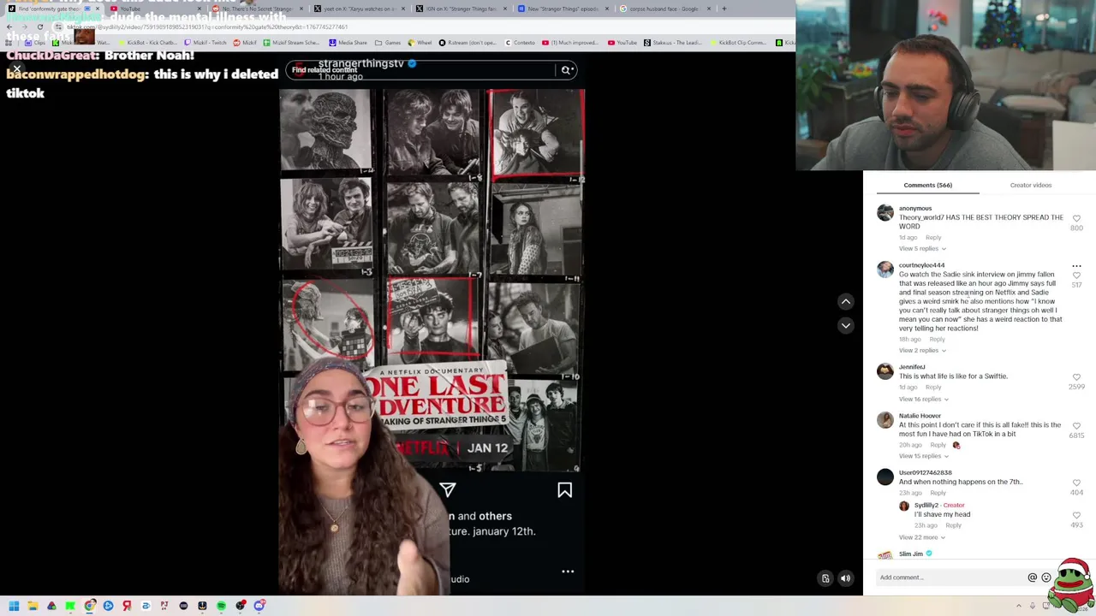
Task: Open the Media Share bookmark
Action: (348, 43)
